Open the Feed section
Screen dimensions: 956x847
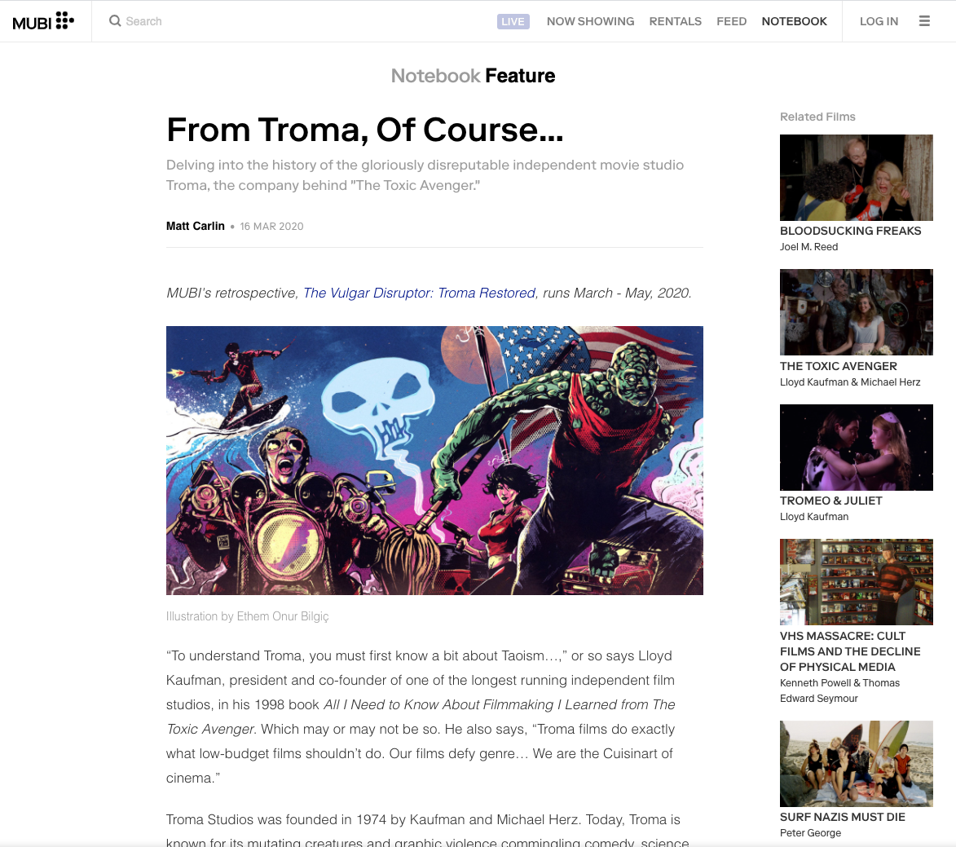click(x=731, y=21)
